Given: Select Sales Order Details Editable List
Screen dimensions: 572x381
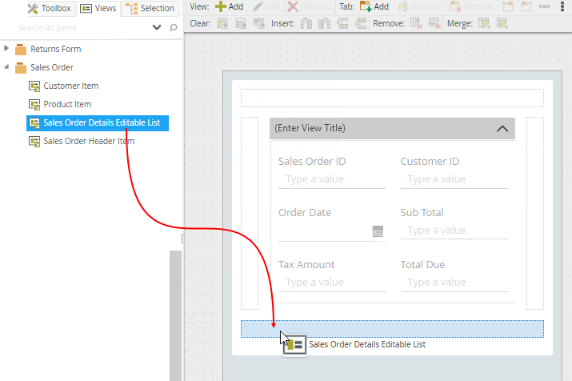Looking at the screenshot, I should 98,123.
